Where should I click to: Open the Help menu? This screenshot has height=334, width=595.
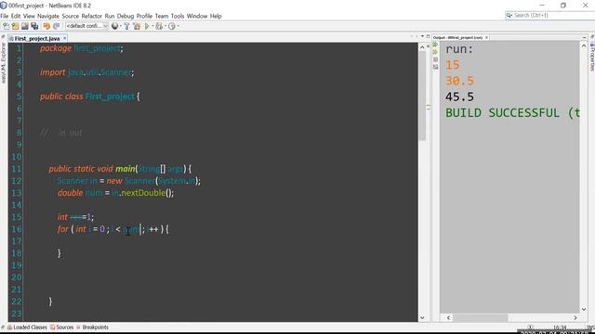pos(216,16)
